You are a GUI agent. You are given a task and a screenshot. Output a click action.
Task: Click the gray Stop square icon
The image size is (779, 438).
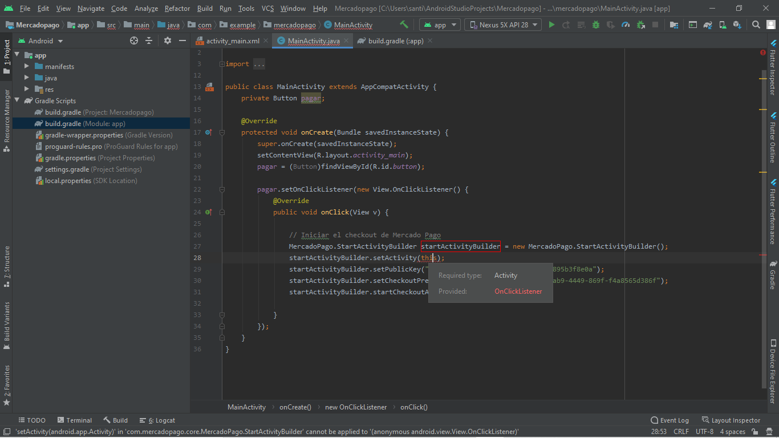pyautogui.click(x=655, y=25)
